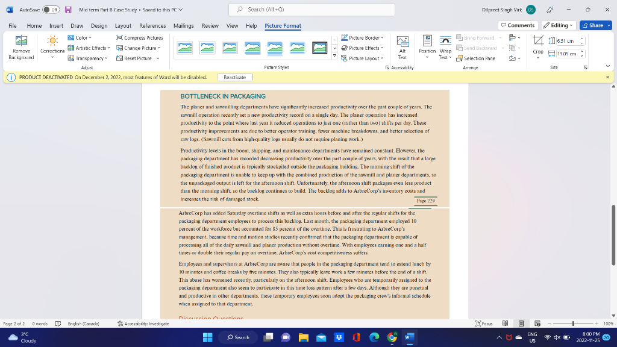Click the zoom slider handle
This screenshot has width=617, height=347.
pyautogui.click(x=574, y=324)
